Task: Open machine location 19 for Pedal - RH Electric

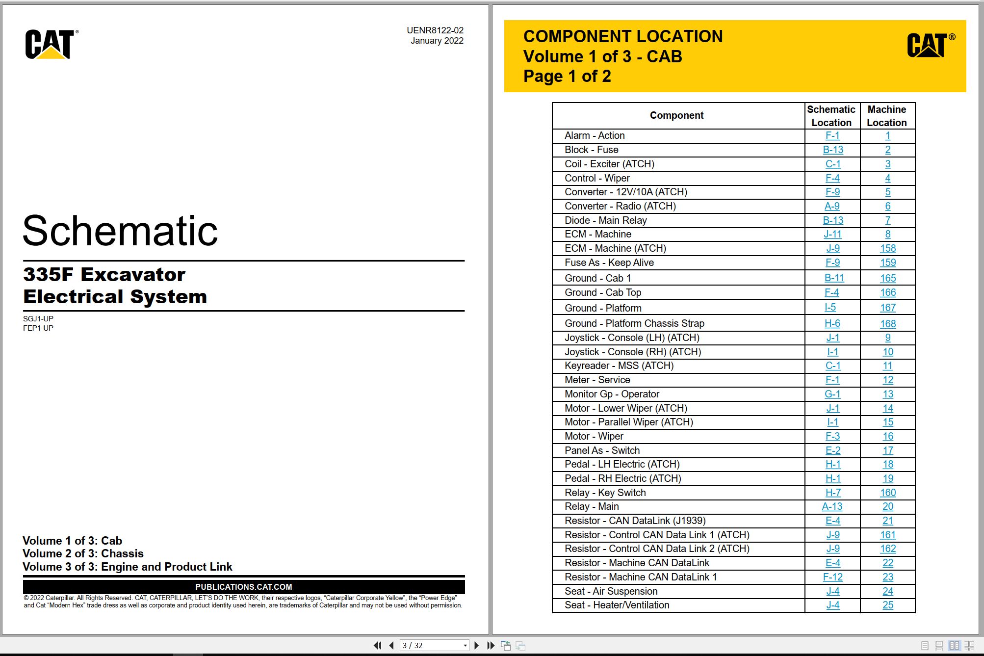Action: point(888,478)
